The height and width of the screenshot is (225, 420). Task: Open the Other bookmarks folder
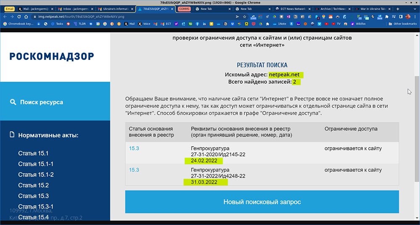click(x=403, y=24)
